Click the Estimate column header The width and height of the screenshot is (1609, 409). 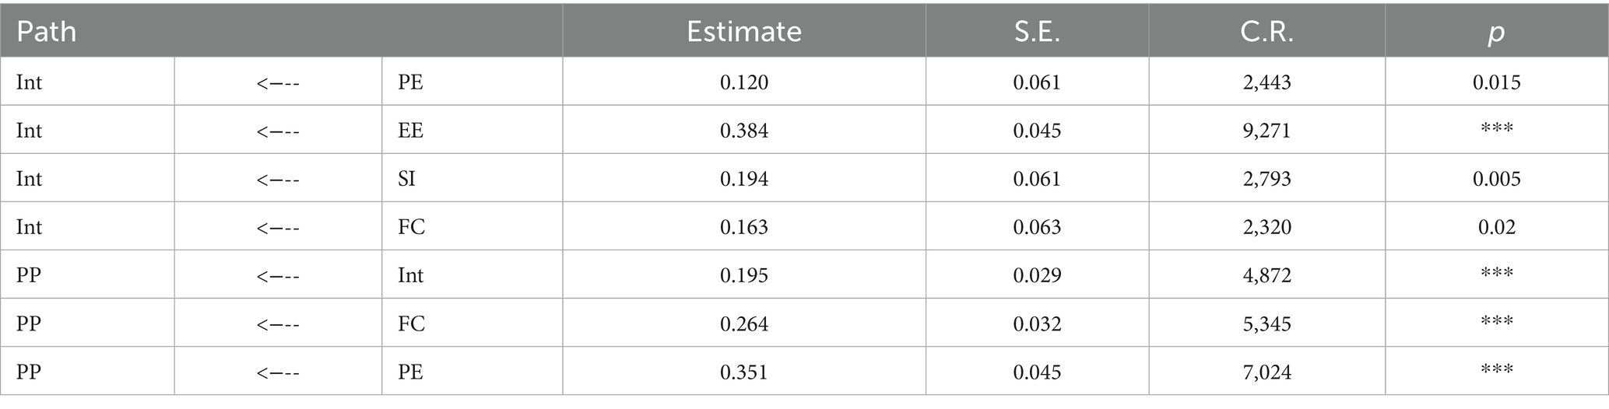pyautogui.click(x=743, y=32)
